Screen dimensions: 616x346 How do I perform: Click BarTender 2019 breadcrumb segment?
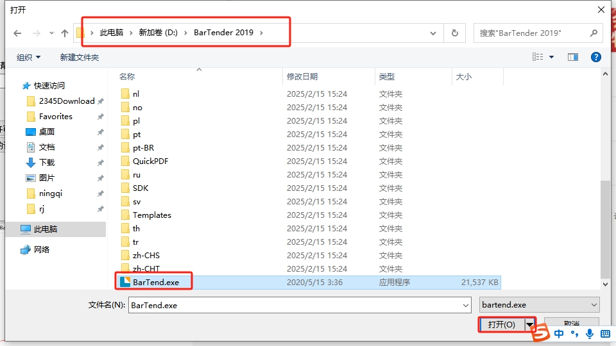tap(223, 33)
